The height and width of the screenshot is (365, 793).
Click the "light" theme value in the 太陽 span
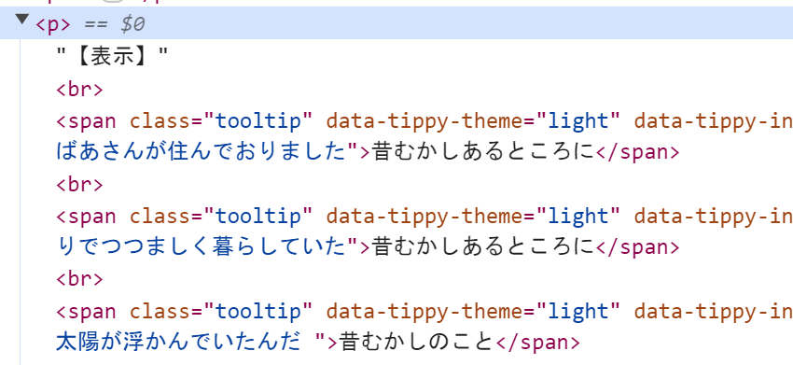(x=578, y=312)
